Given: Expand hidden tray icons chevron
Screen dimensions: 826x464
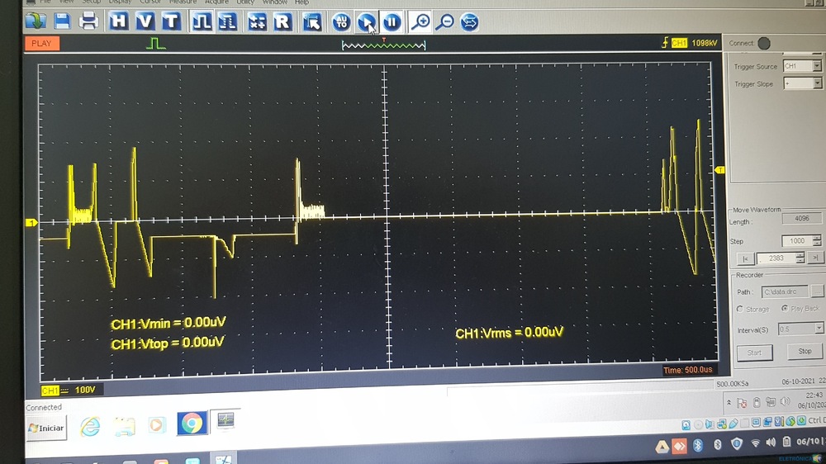Looking at the screenshot, I should [729, 402].
